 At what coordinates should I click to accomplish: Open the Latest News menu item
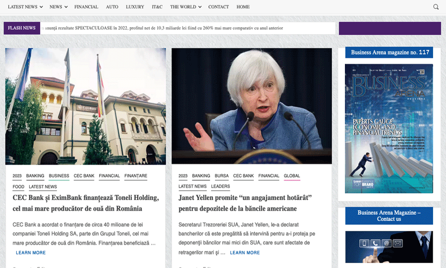click(x=22, y=7)
